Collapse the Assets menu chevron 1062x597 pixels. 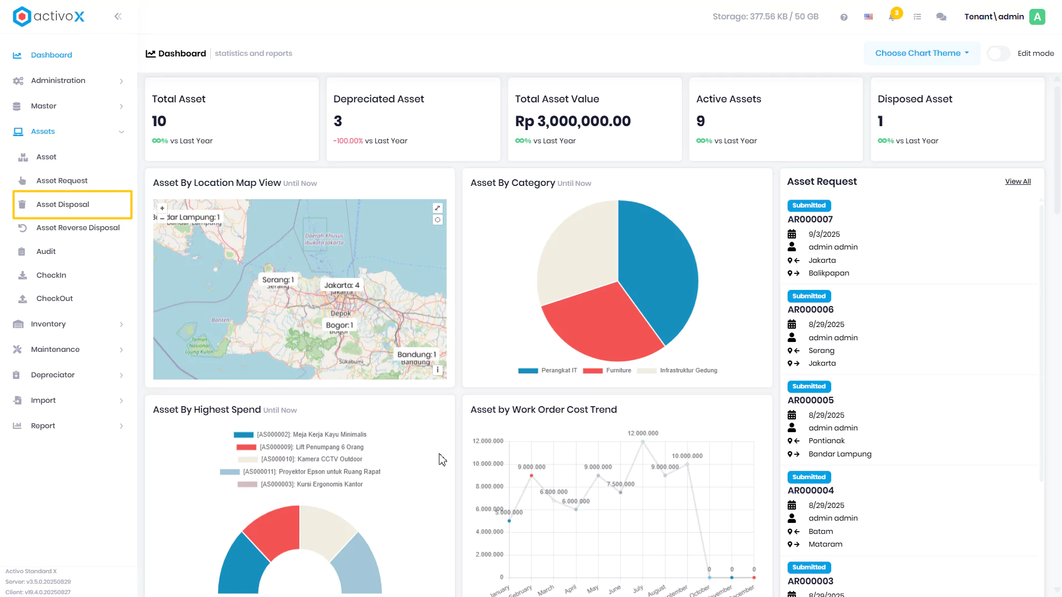click(x=121, y=132)
